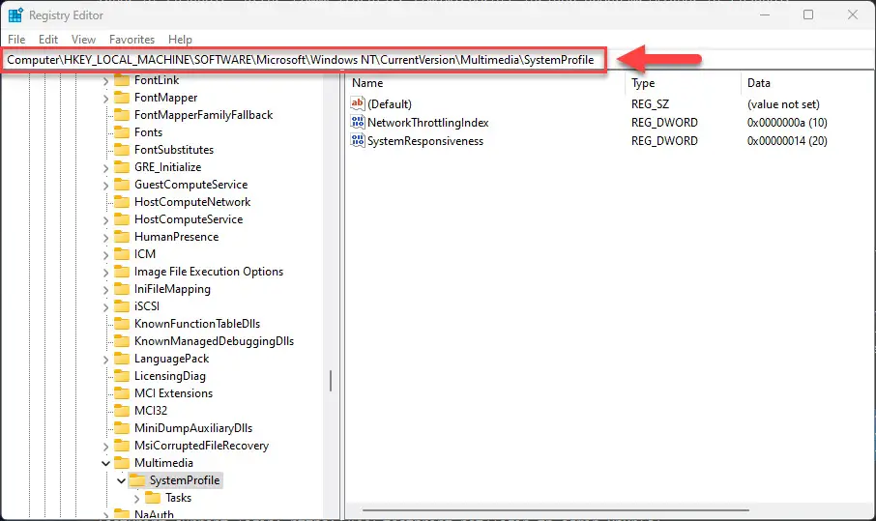The height and width of the screenshot is (521, 876).
Task: Click the (Default) string value icon
Action: point(358,103)
